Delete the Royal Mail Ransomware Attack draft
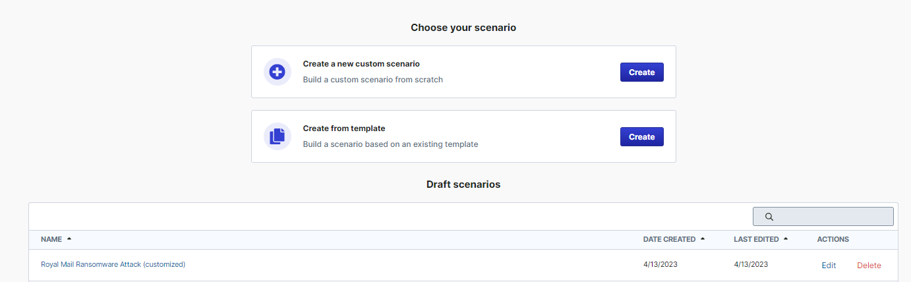The image size is (911, 282). 869,266
